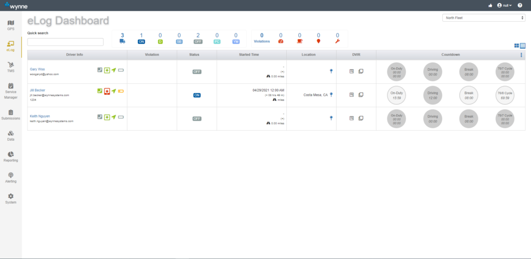Switch to table grid view

pos(523,46)
